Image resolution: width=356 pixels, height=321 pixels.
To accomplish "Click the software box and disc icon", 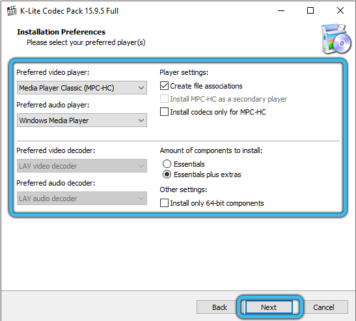I will pos(336,39).
